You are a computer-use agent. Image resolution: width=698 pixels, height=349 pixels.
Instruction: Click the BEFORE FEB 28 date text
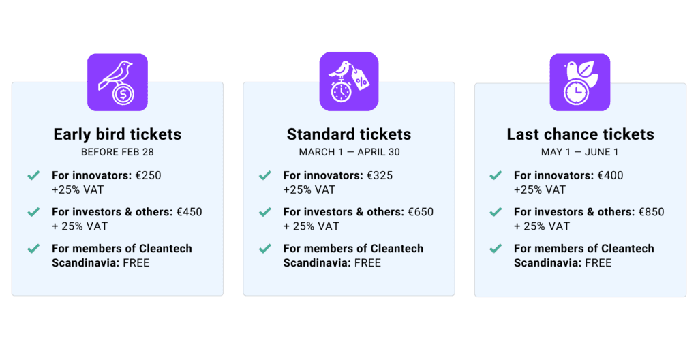coord(117,152)
